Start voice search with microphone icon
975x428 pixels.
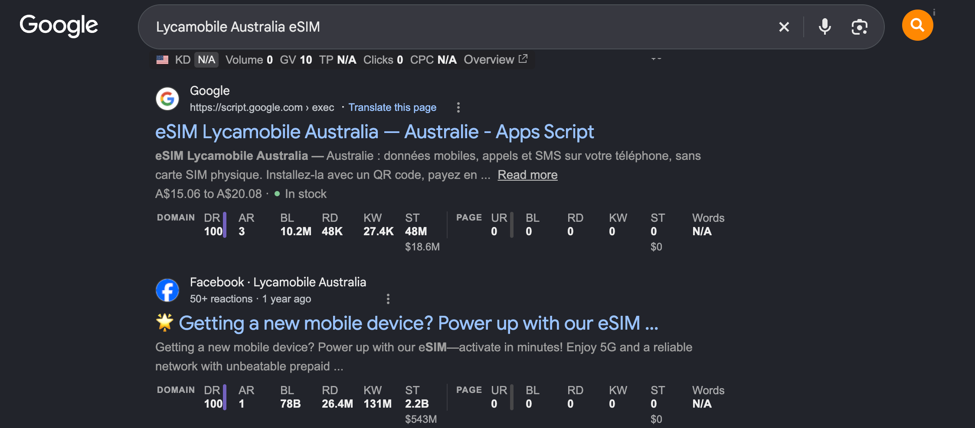(x=824, y=27)
